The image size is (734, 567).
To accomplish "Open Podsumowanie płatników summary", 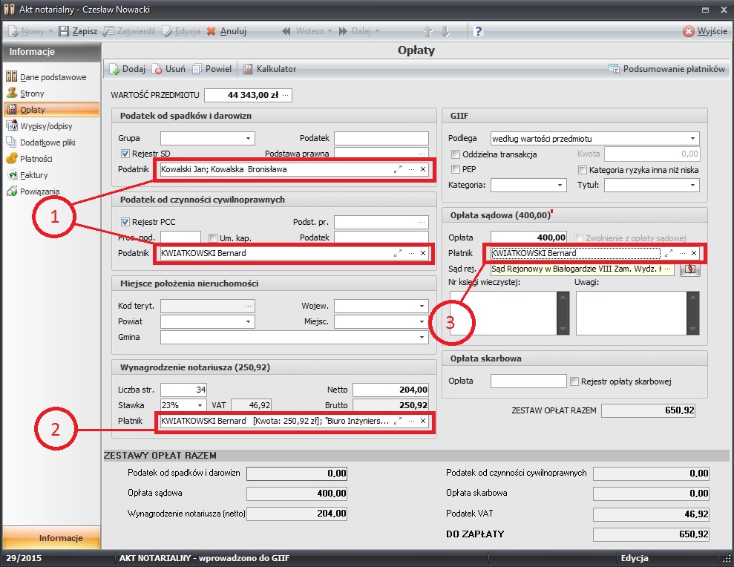I will (x=666, y=69).
